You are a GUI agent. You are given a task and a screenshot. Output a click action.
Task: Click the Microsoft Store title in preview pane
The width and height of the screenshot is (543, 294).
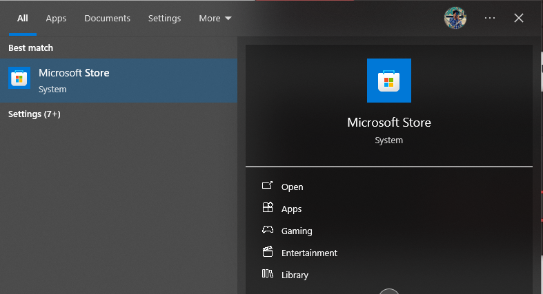coord(388,123)
